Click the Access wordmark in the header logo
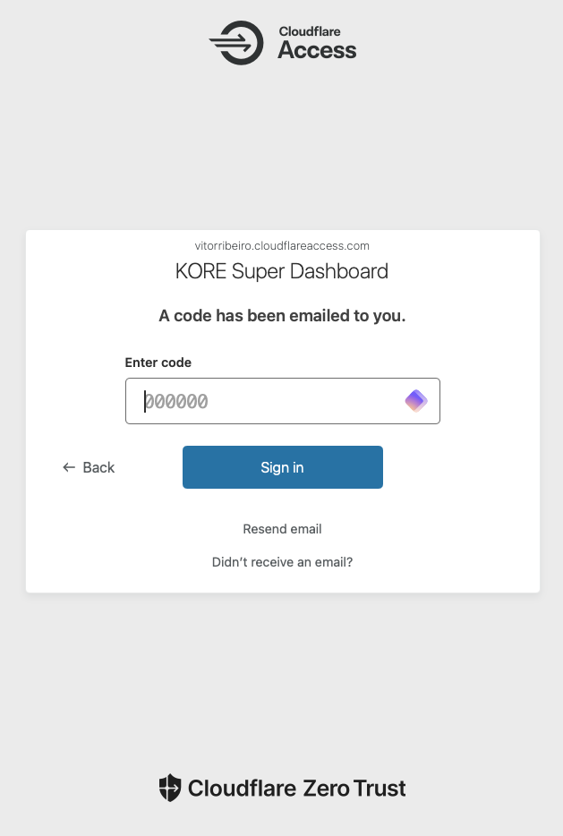This screenshot has width=563, height=836. [x=316, y=50]
